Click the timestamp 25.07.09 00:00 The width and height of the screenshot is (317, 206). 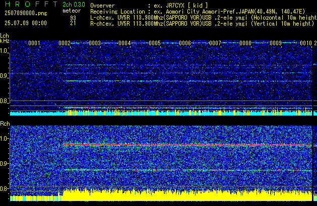tap(26, 23)
